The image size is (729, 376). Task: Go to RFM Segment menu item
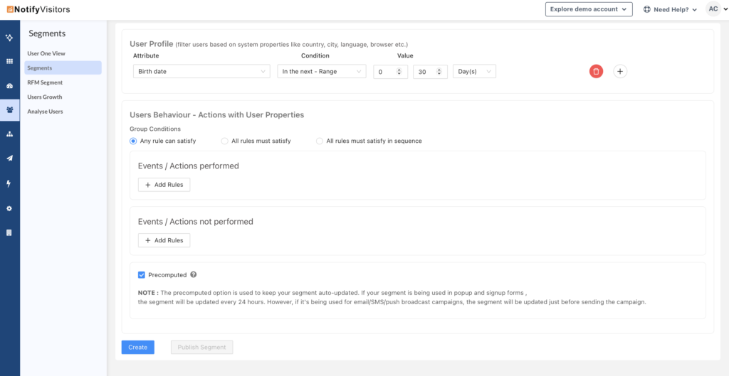(x=45, y=82)
